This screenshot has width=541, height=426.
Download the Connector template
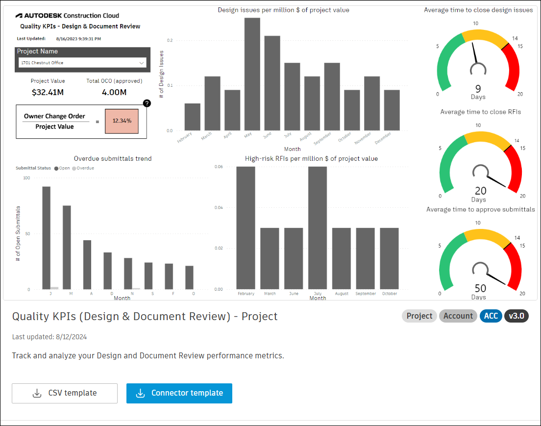point(179,393)
